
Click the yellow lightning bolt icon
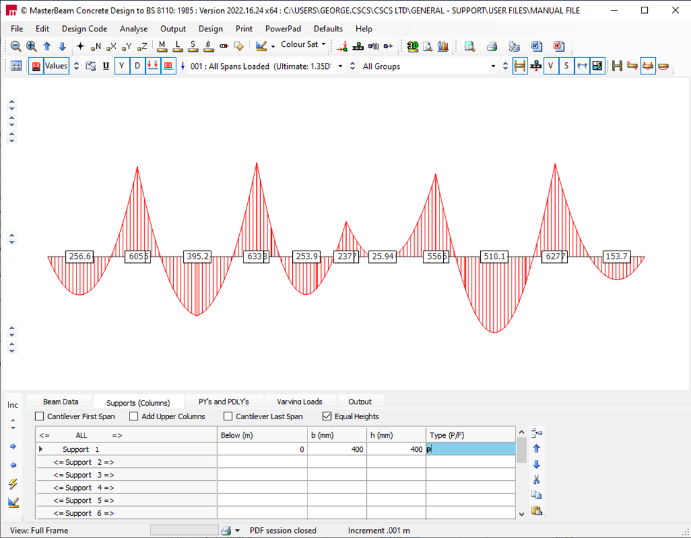point(13,484)
